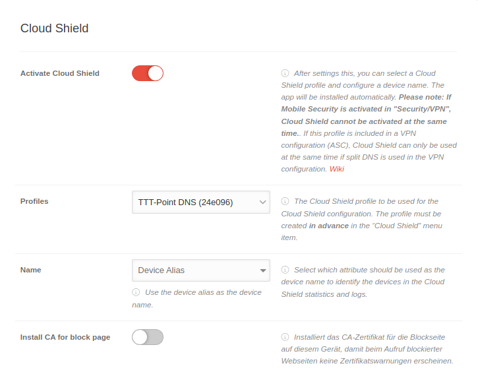The image size is (478, 376).
Task: Click the Cloud Shield page heading
Action: point(55,28)
